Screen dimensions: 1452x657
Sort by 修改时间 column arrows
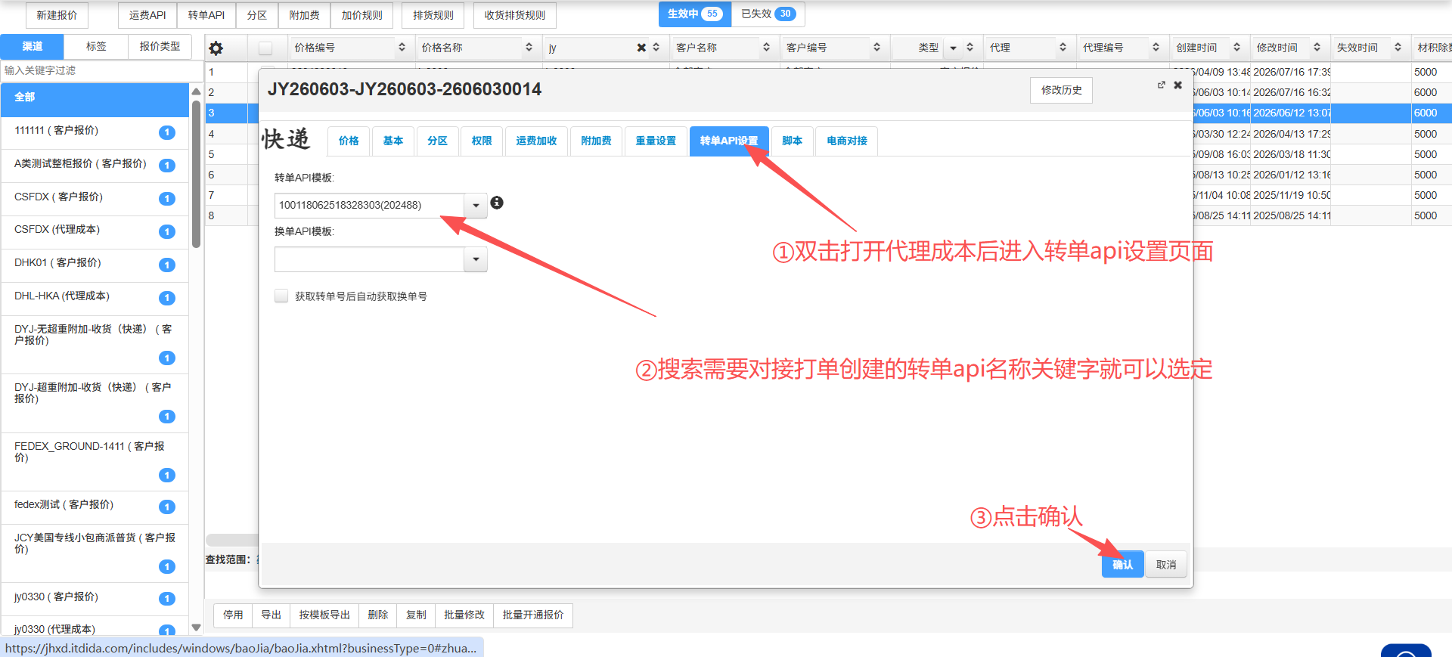coord(1317,48)
